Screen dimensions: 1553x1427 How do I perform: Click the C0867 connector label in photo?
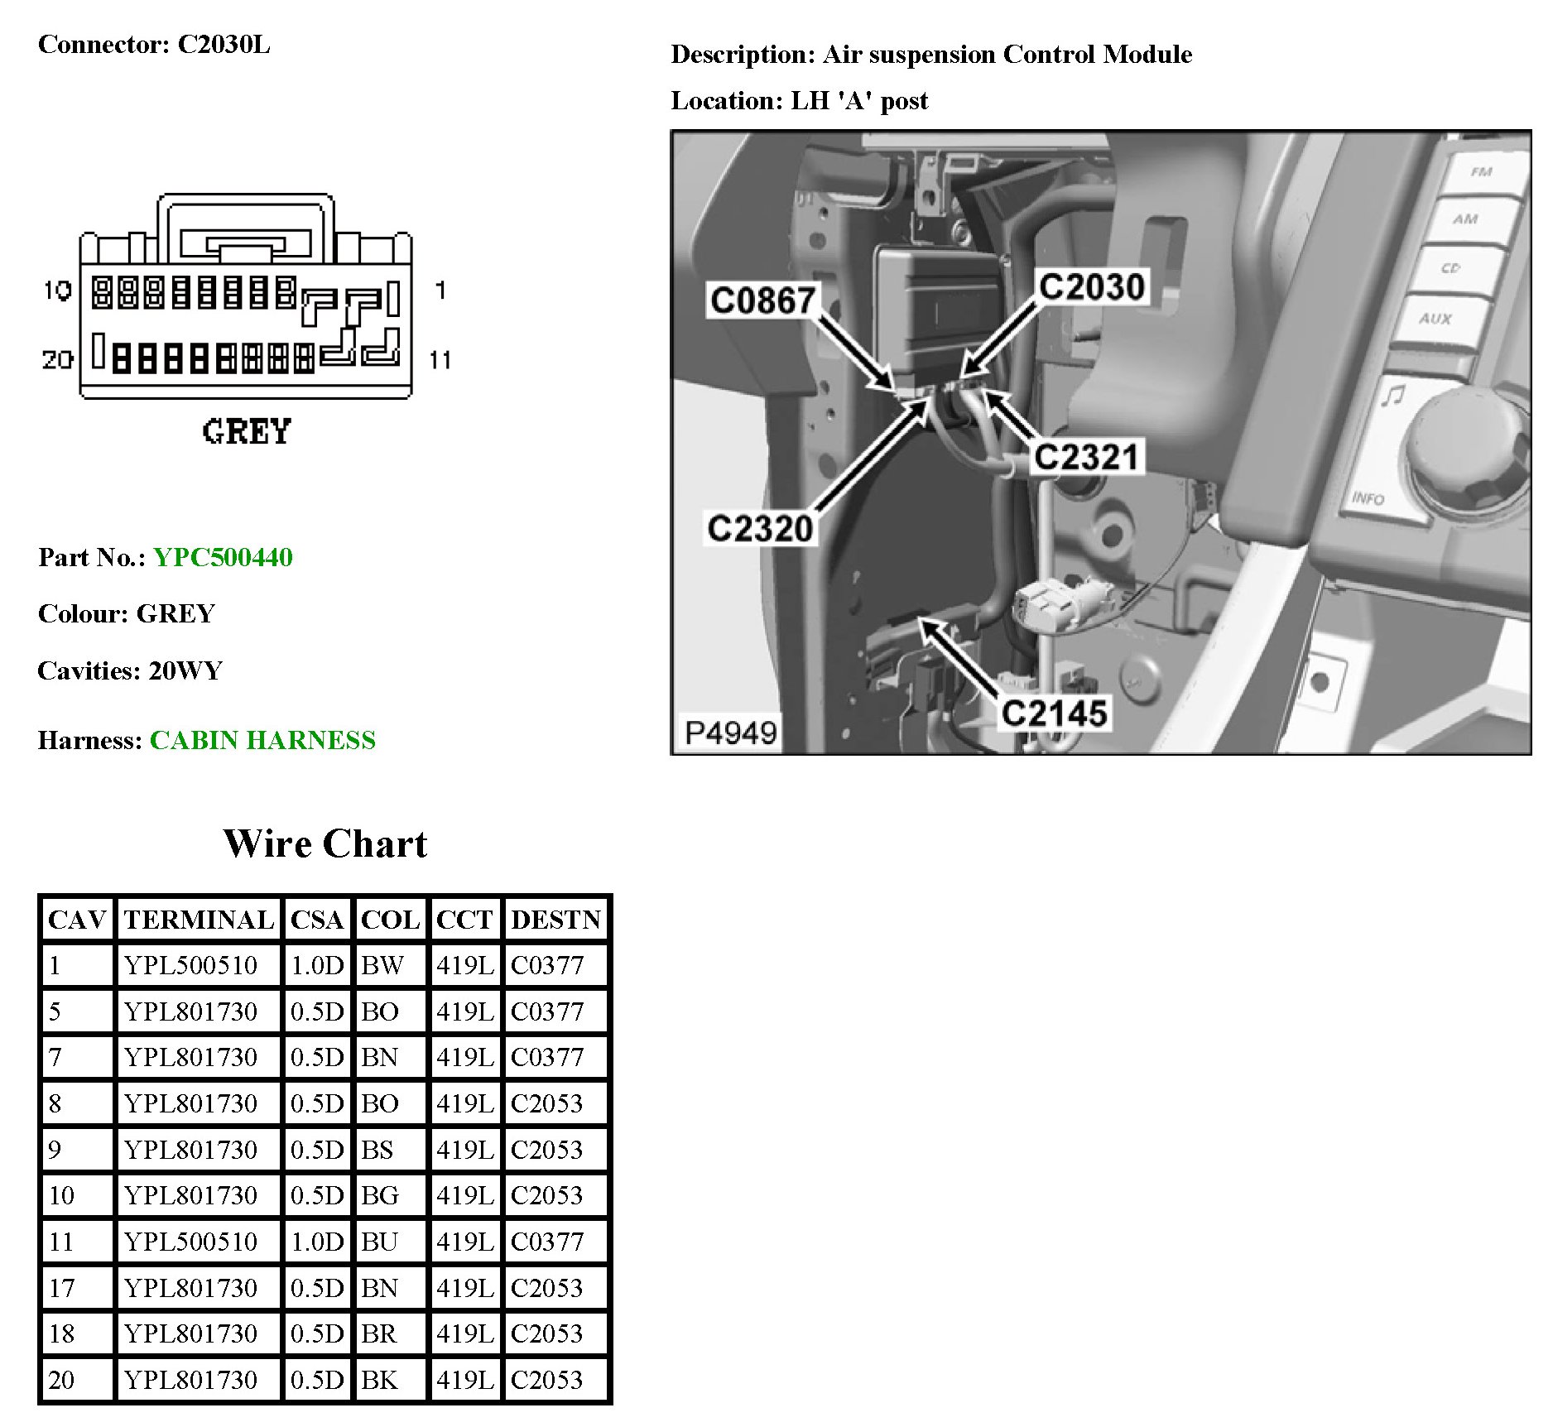click(762, 300)
